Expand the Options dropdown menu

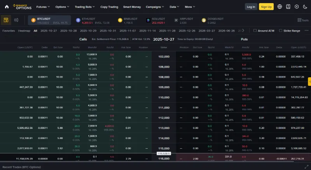[x=62, y=7]
